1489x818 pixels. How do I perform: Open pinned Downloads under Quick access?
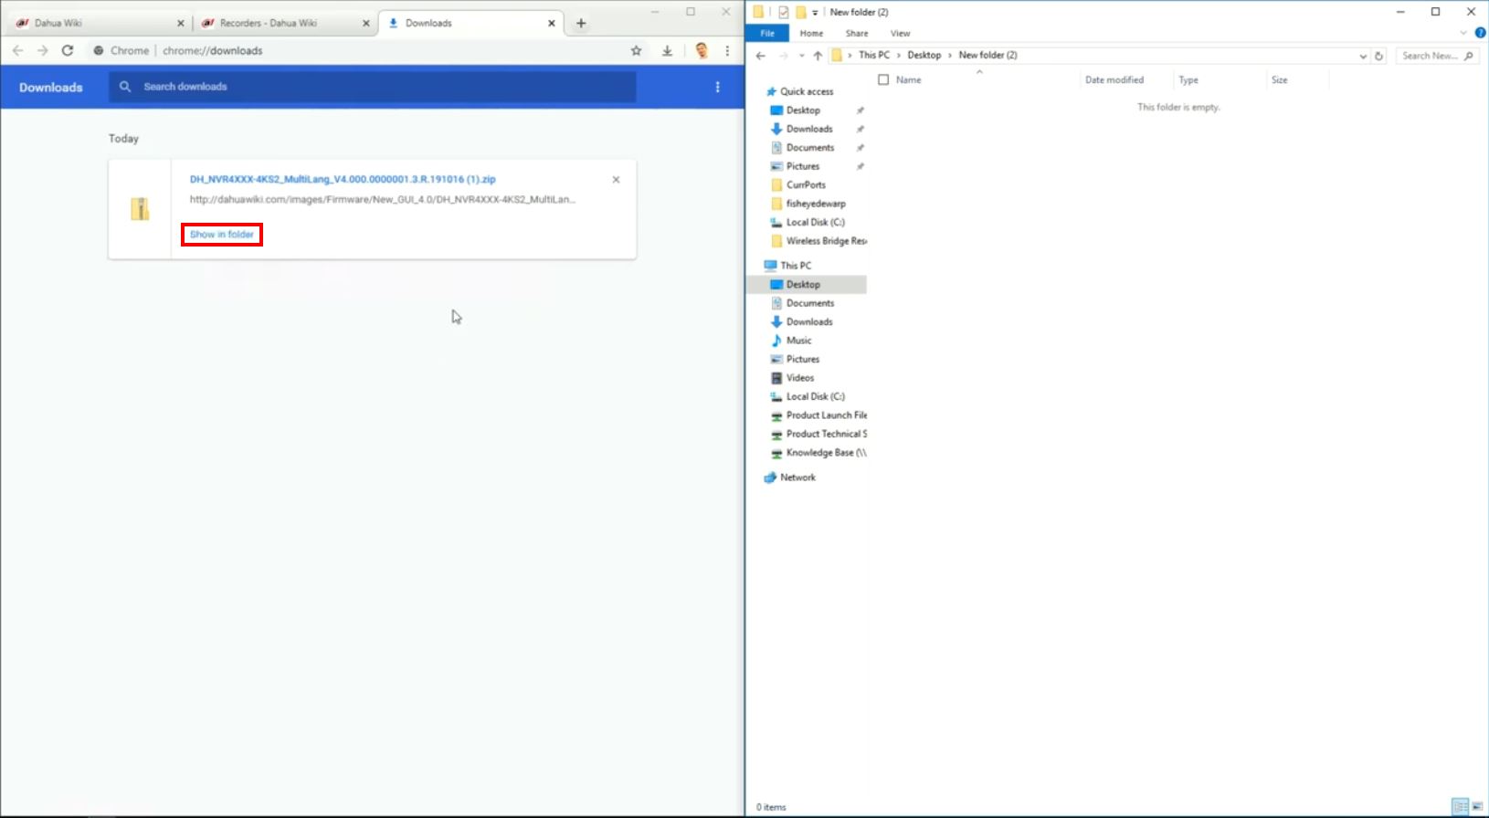coord(808,129)
